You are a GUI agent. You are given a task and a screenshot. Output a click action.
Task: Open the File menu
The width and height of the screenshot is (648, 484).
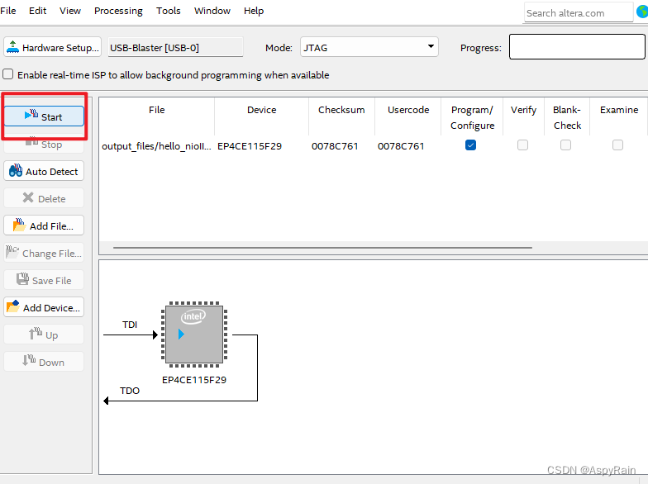tap(8, 11)
